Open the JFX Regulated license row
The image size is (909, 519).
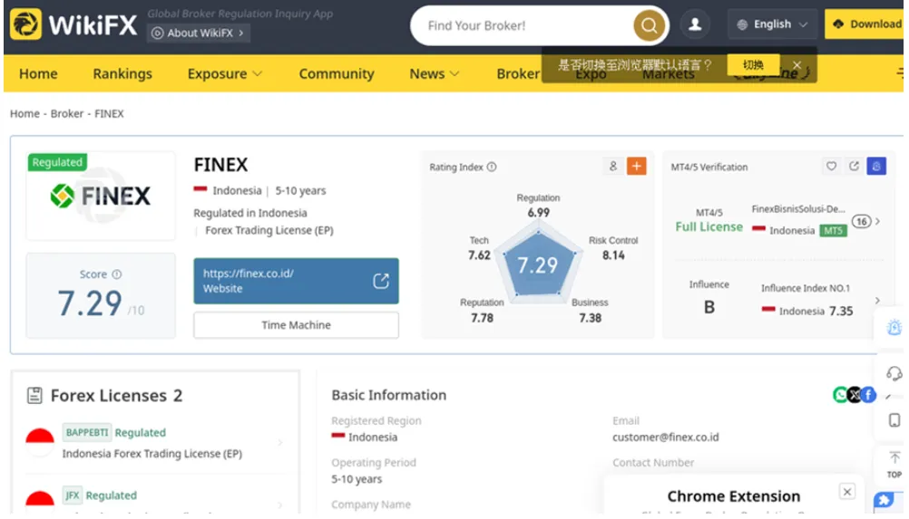(155, 499)
